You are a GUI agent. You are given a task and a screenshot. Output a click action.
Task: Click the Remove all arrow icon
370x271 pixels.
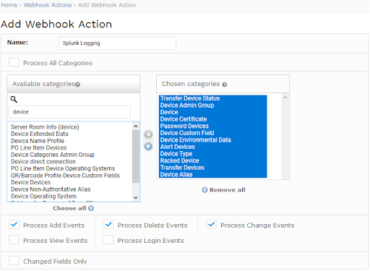[x=205, y=190]
